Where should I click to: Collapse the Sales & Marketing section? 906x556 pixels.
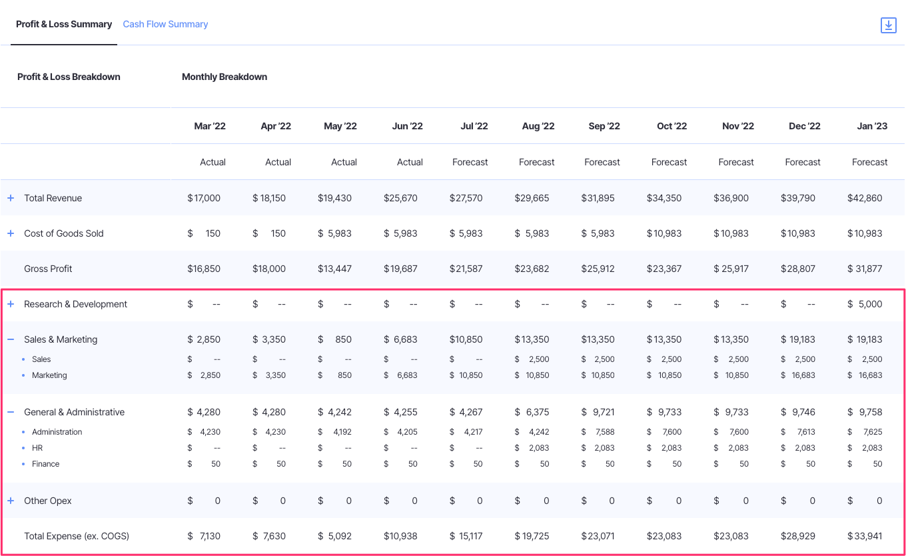pyautogui.click(x=10, y=339)
